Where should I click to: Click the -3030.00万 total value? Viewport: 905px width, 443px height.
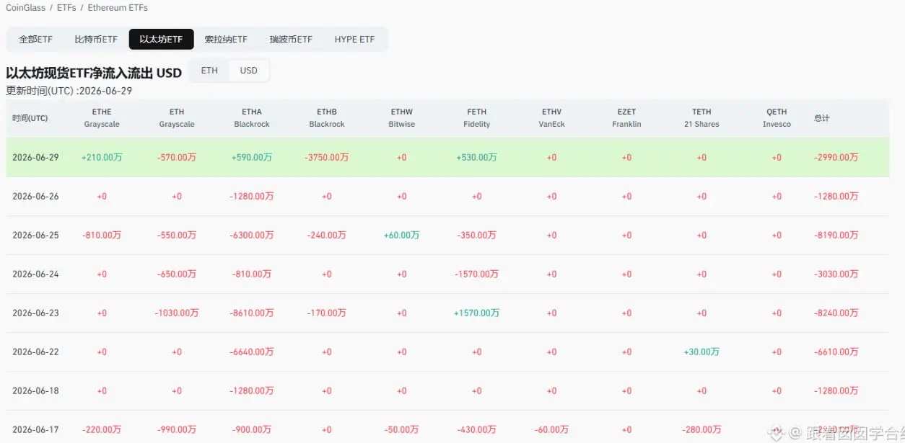tap(836, 274)
